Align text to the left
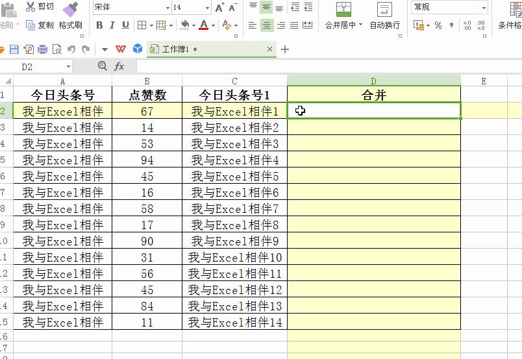Image resolution: width=522 pixels, height=359 pixels. (x=253, y=25)
